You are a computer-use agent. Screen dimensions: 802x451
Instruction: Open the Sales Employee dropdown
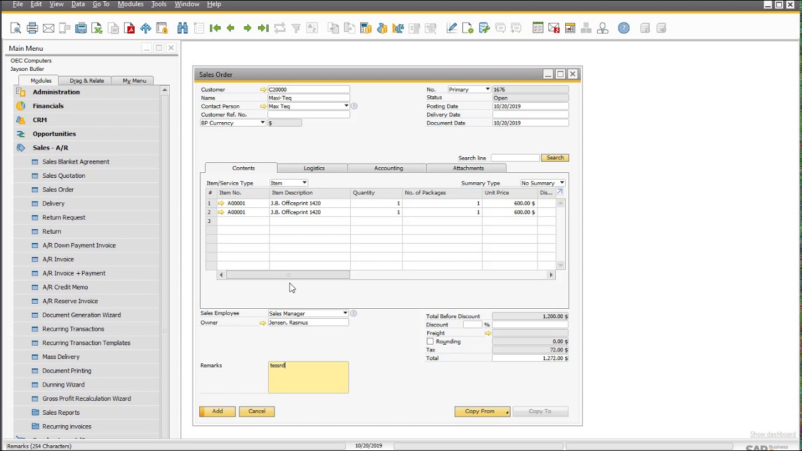click(345, 314)
